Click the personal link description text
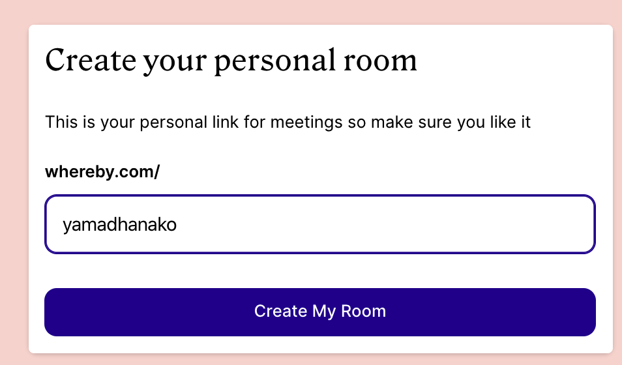The width and height of the screenshot is (622, 365). tap(288, 122)
